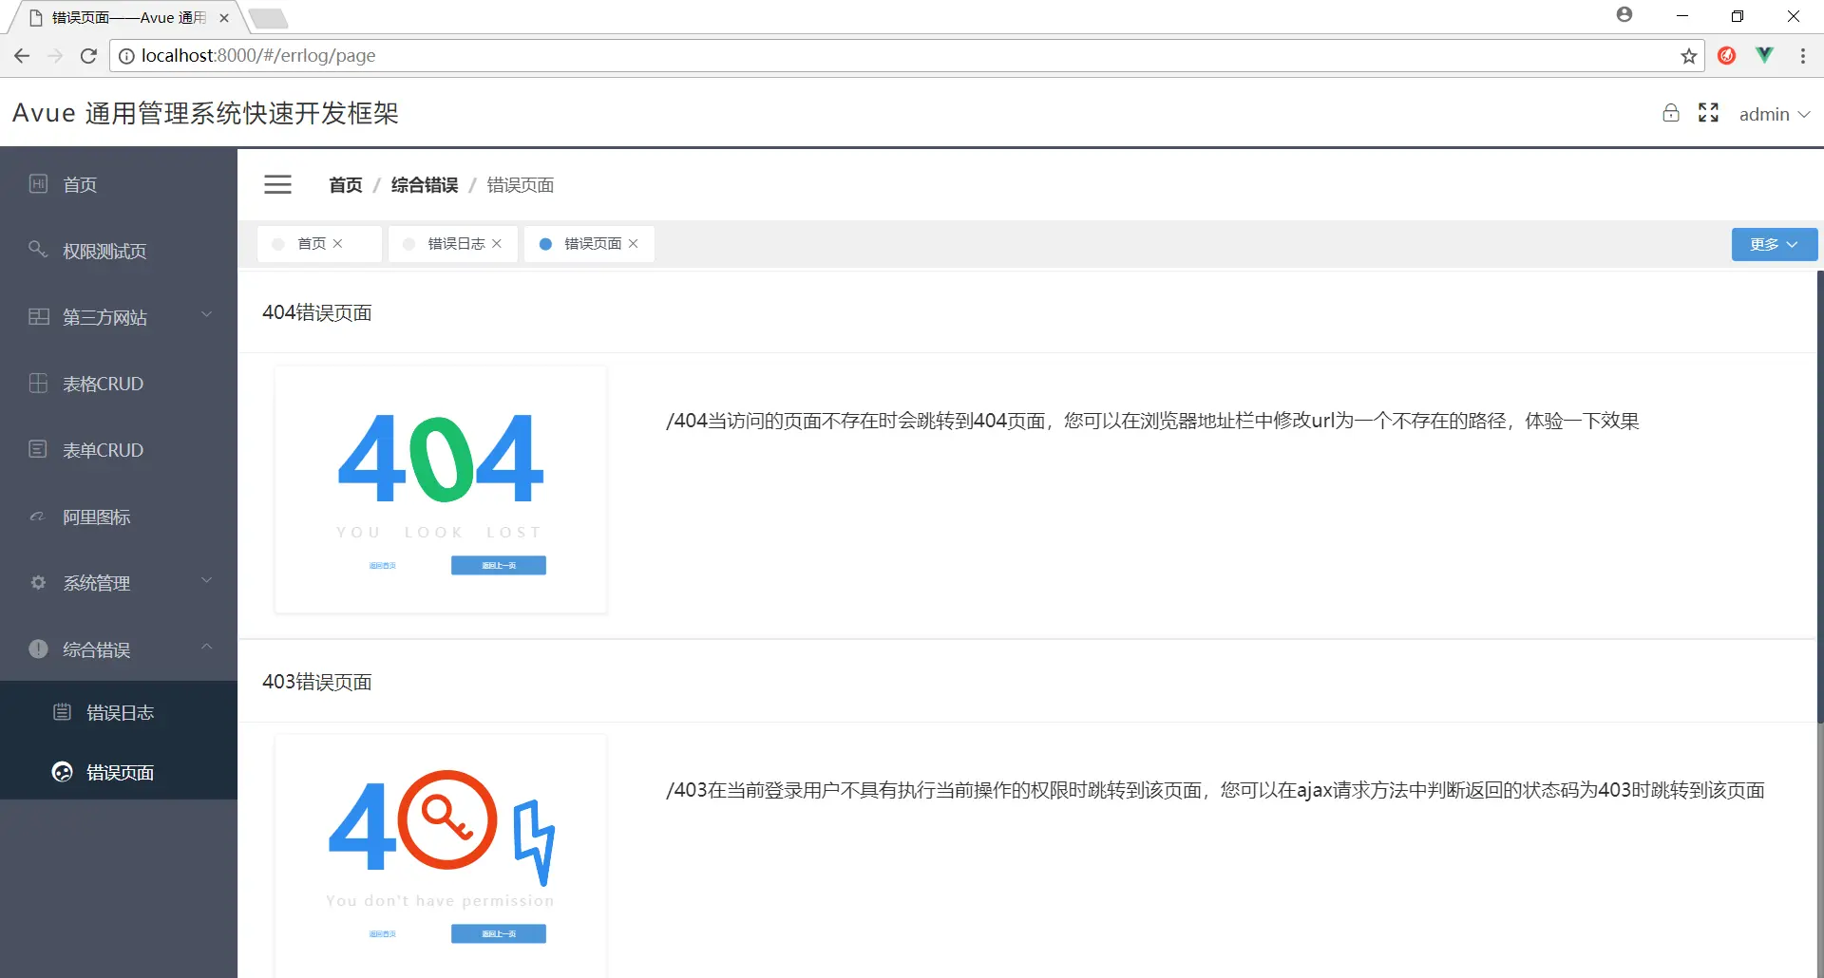Open the admin user dropdown
This screenshot has height=978, width=1824.
click(x=1774, y=114)
